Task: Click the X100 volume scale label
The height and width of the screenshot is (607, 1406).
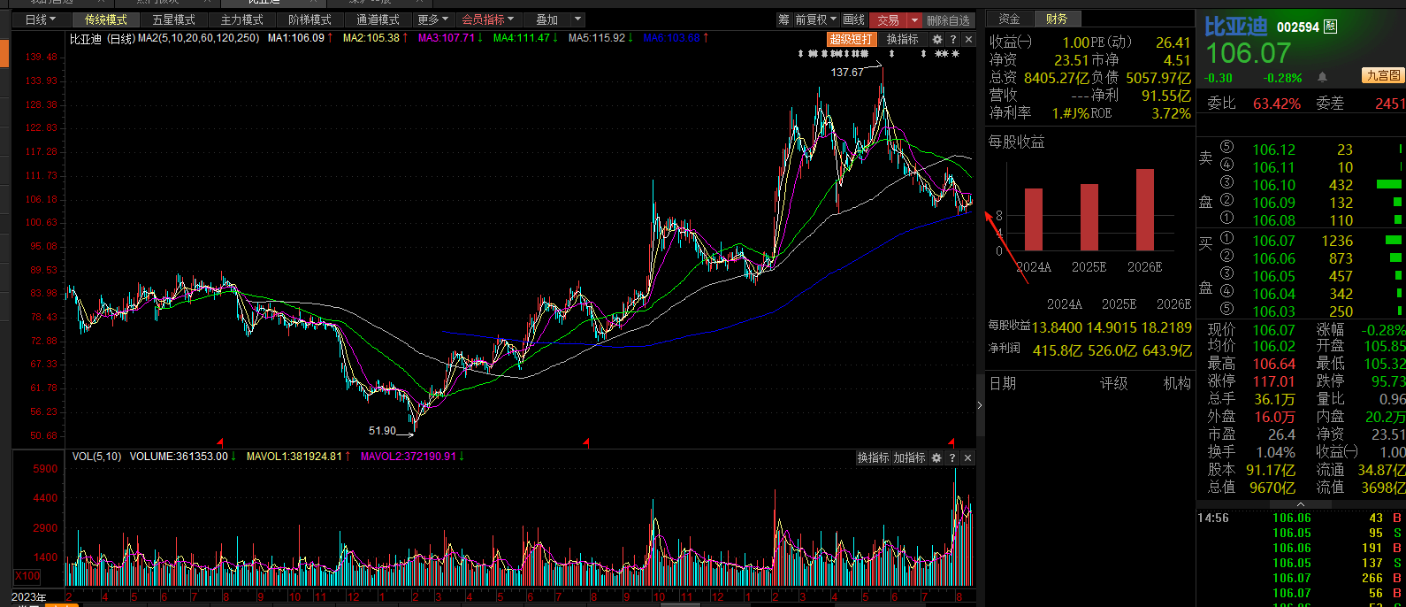Action: tap(27, 576)
